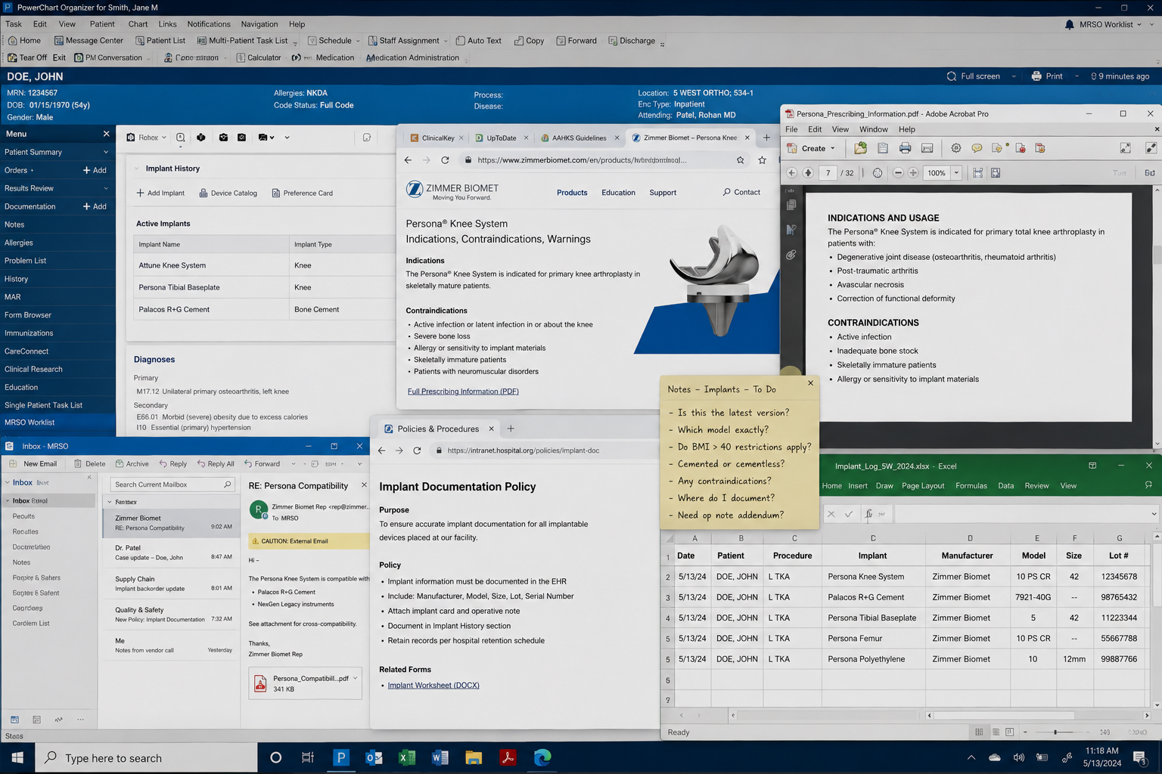Open Edge browser from taskbar

coord(542,757)
